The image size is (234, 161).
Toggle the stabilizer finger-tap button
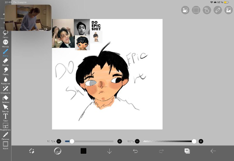point(207,10)
